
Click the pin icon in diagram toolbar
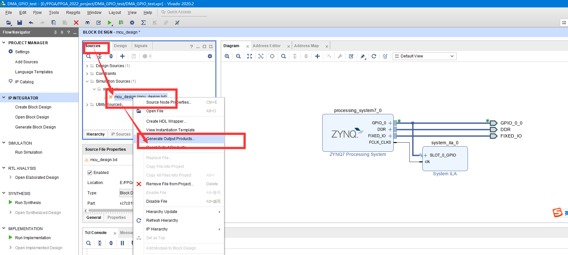click(x=363, y=56)
